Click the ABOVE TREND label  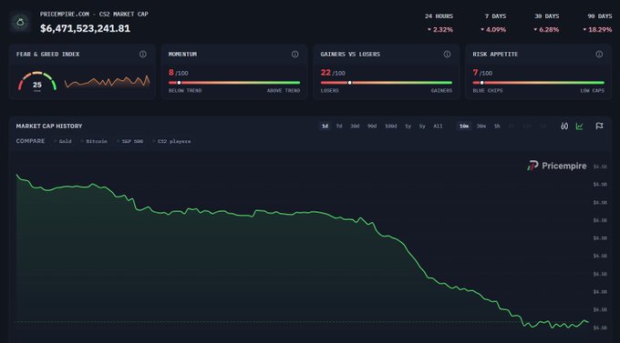(x=284, y=91)
